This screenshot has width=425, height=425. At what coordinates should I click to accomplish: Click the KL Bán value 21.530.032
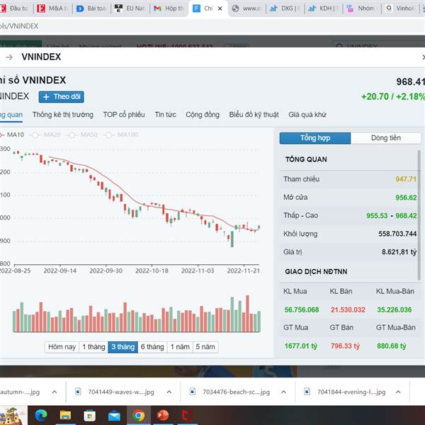348,310
